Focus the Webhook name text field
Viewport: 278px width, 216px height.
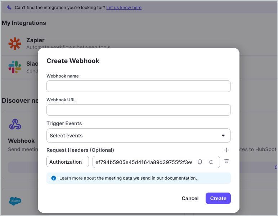coord(138,86)
